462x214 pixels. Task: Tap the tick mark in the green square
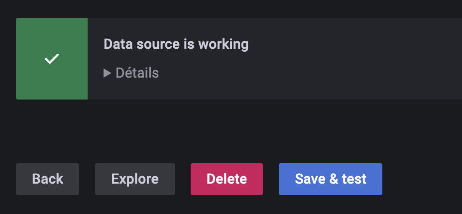click(52, 59)
